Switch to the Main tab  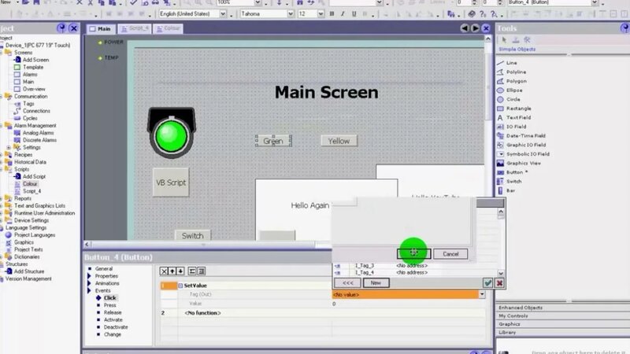pyautogui.click(x=101, y=28)
